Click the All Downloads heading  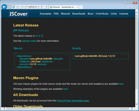(26, 95)
